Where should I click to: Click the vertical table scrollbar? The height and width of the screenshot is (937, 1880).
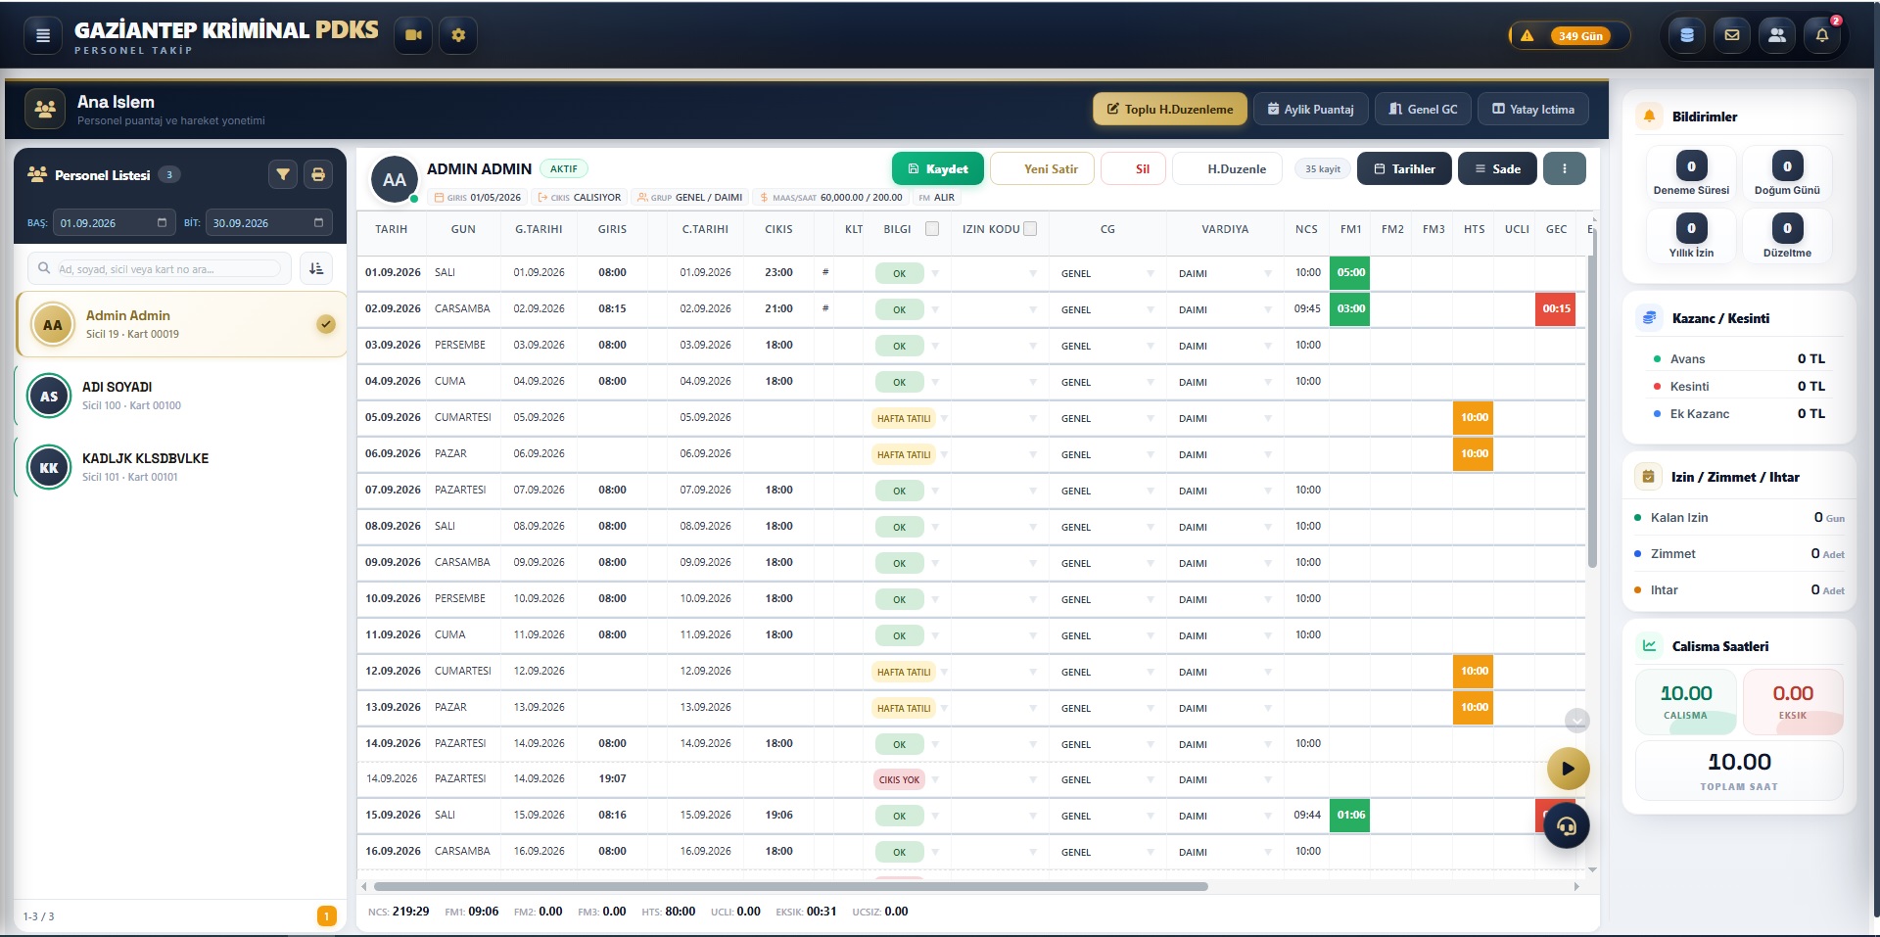(1592, 399)
